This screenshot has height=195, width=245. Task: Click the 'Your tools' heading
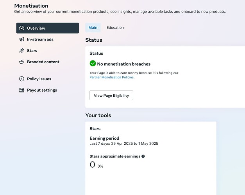98,115
